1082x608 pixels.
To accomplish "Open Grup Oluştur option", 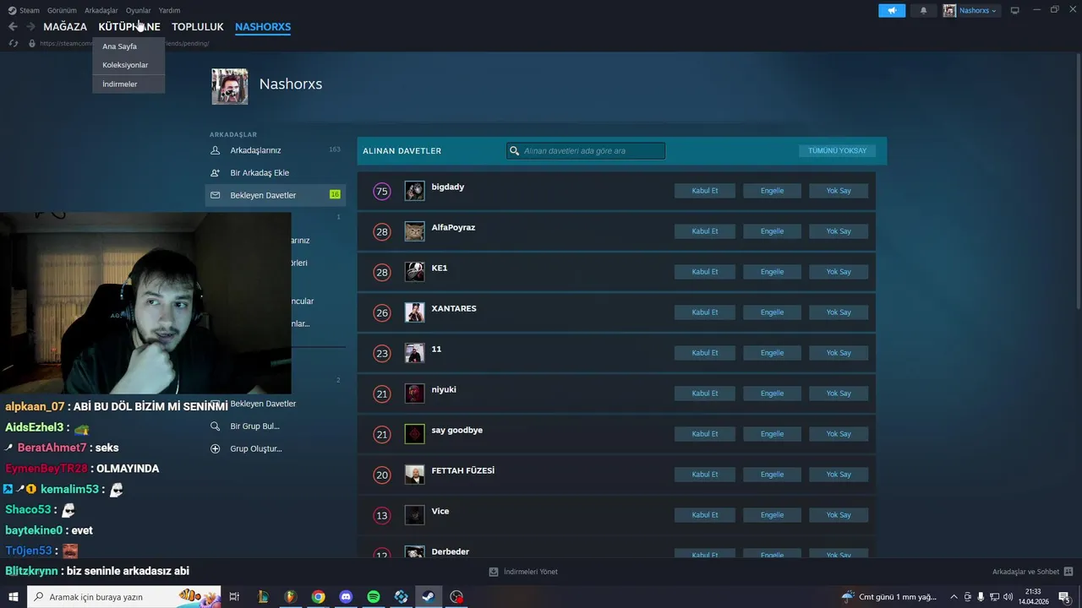I will 256,448.
